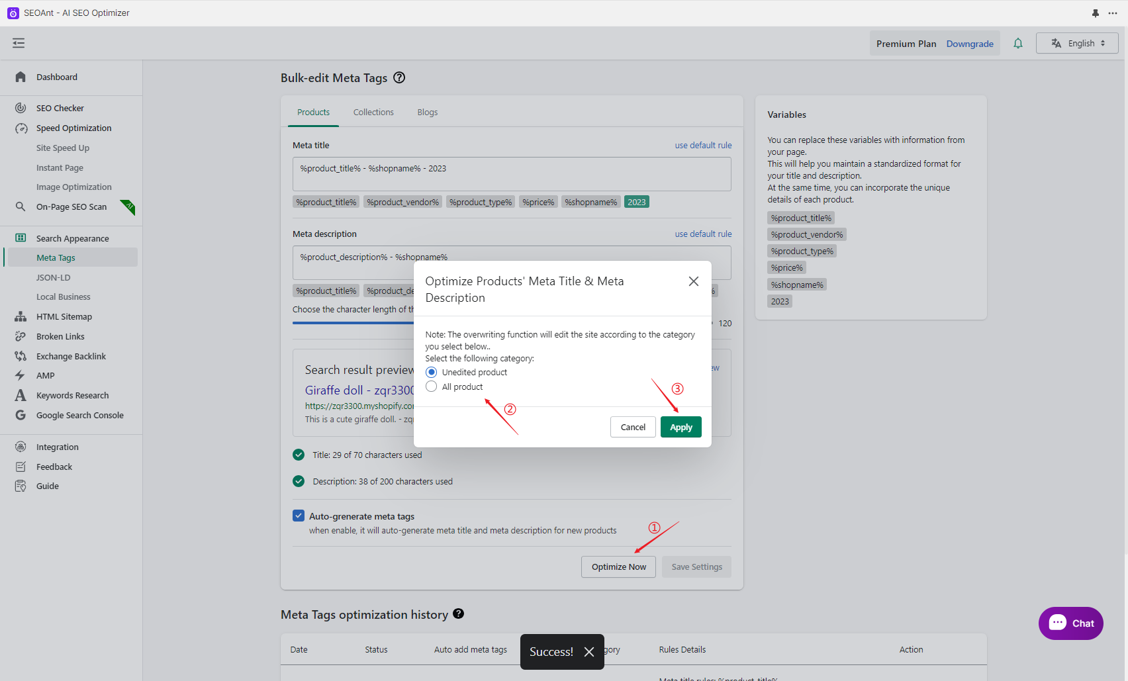Insert %product_type% tag under Meta title
1128x681 pixels.
tap(481, 202)
